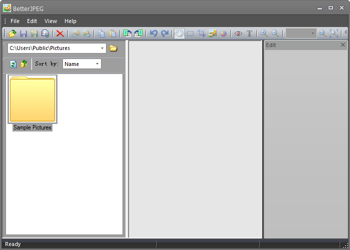Click the Save As toolbar icon
Viewport: 350px width, 250px height.
(34, 33)
